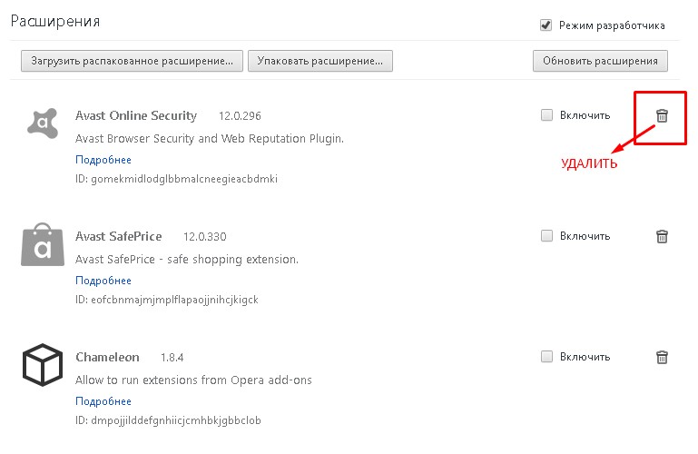Screen dimensions: 698x454
Task: Click version number 12.0.330
Action: click(205, 237)
